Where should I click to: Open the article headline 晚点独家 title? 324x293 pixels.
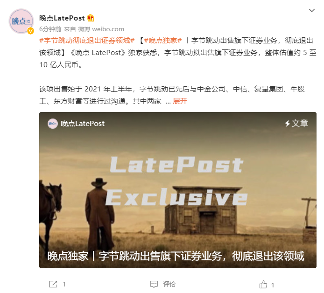coord(176,256)
